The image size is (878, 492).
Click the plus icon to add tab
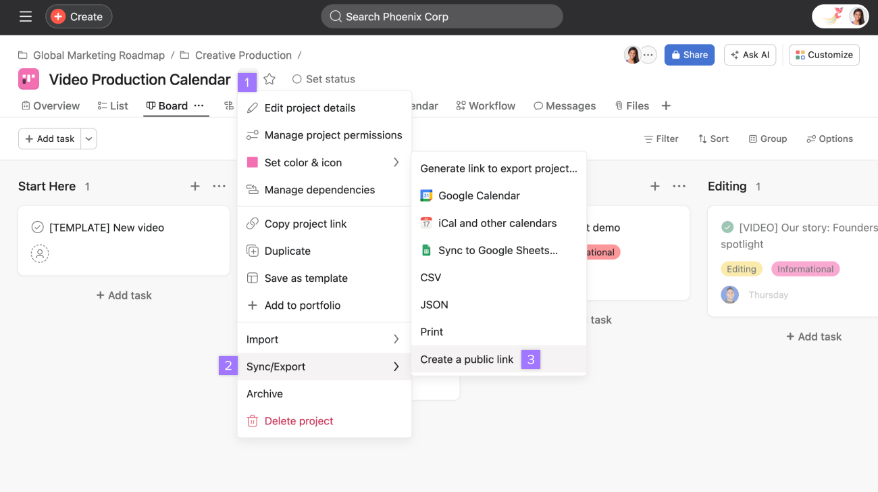click(x=666, y=105)
